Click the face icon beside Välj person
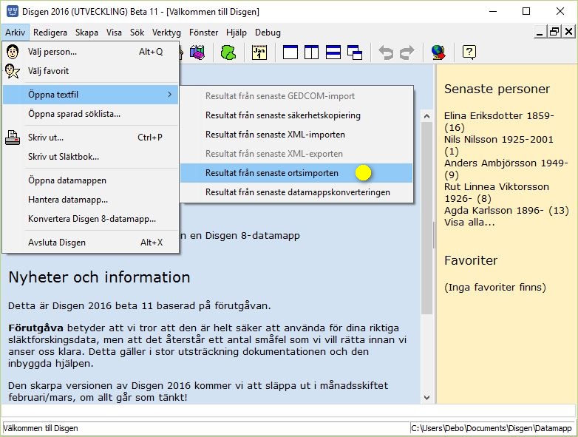This screenshot has width=578, height=437. [x=13, y=52]
